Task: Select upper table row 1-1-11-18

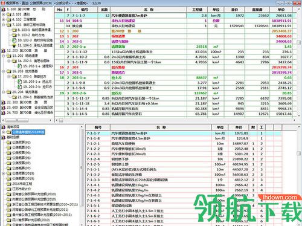Action: (x=175, y=103)
